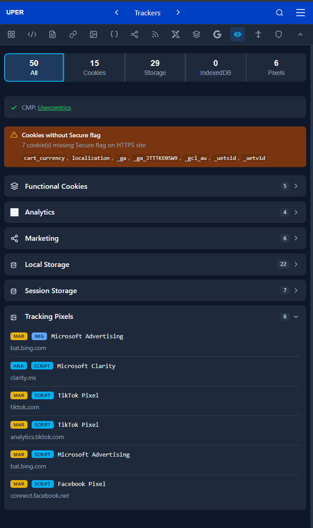Select the Google services toolbar icon
The height and width of the screenshot is (528, 313).
(217, 34)
